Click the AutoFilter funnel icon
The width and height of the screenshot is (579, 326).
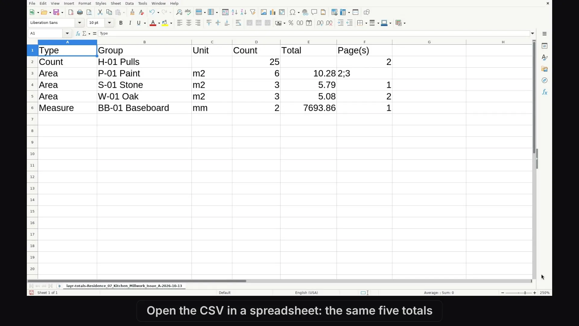tap(253, 12)
